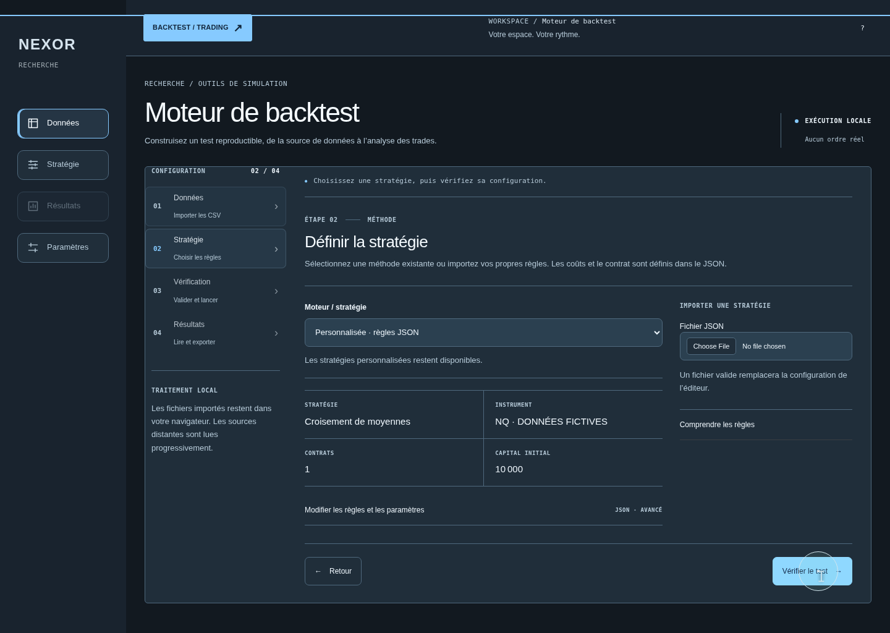Click the Paramètres sliders icon in sidebar
Screen dimensions: 890x633
click(33, 247)
